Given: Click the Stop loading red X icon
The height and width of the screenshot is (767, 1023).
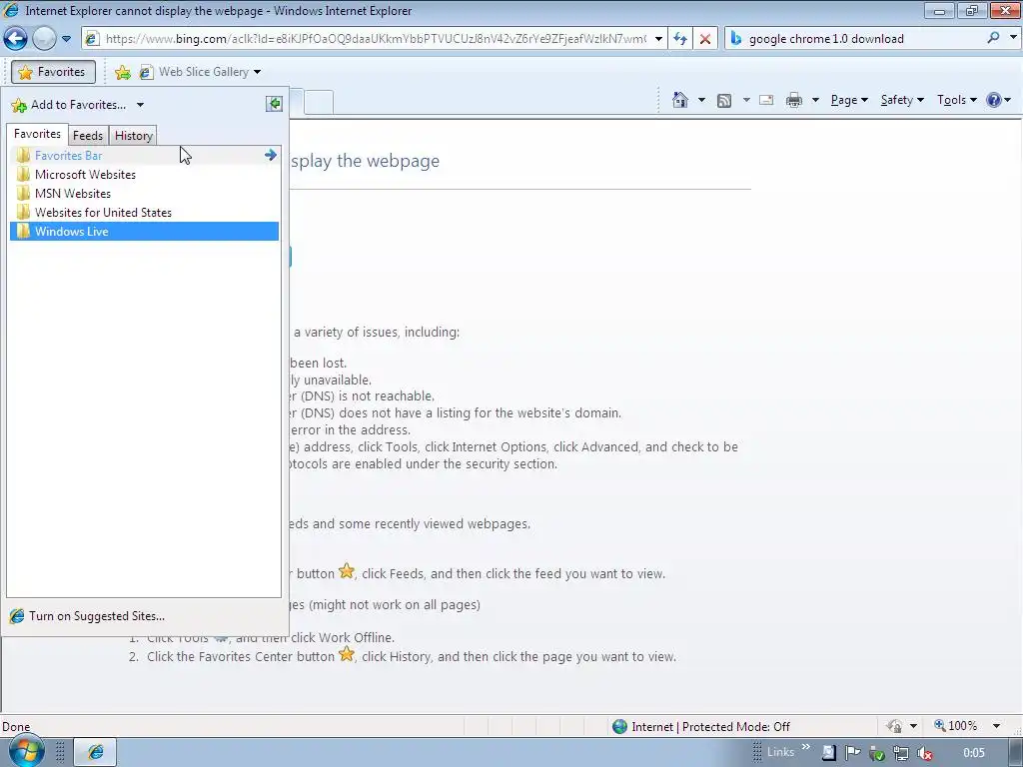Looking at the screenshot, I should point(704,39).
